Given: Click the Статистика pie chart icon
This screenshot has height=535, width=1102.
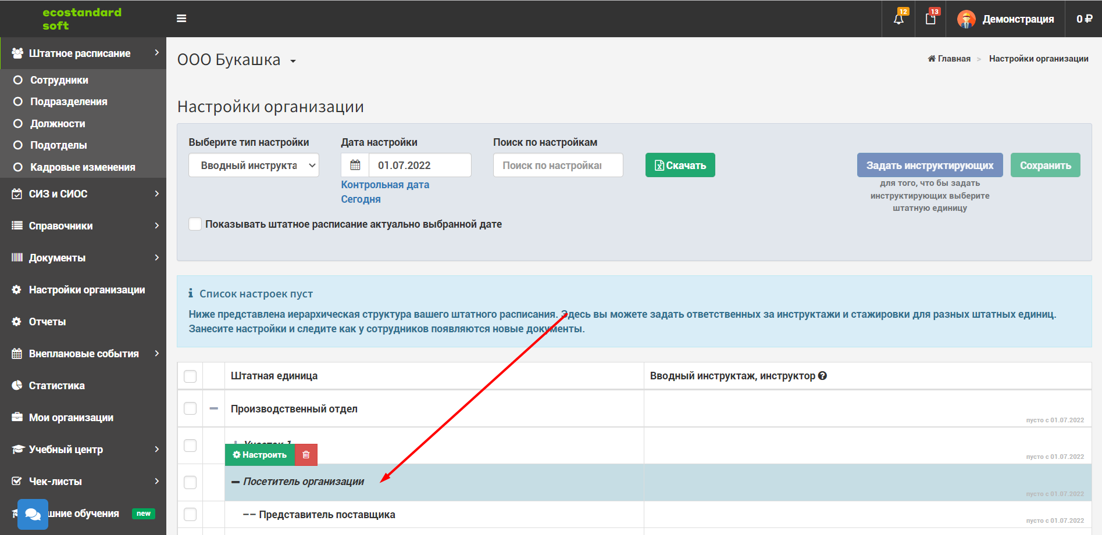Looking at the screenshot, I should (17, 385).
